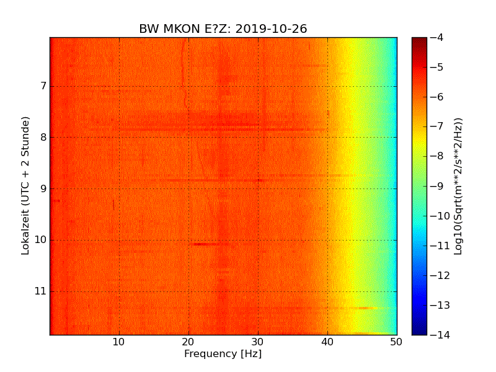Click colorbar tick label −14

pyautogui.click(x=440, y=335)
